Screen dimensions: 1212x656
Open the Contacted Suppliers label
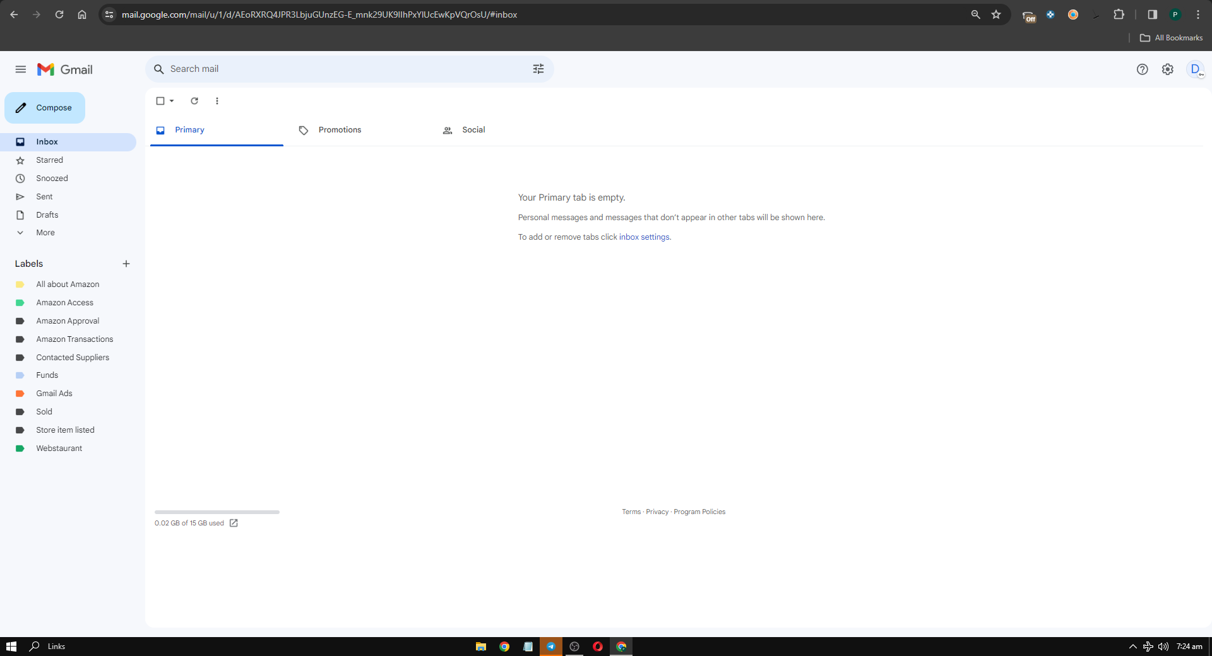coord(68,358)
